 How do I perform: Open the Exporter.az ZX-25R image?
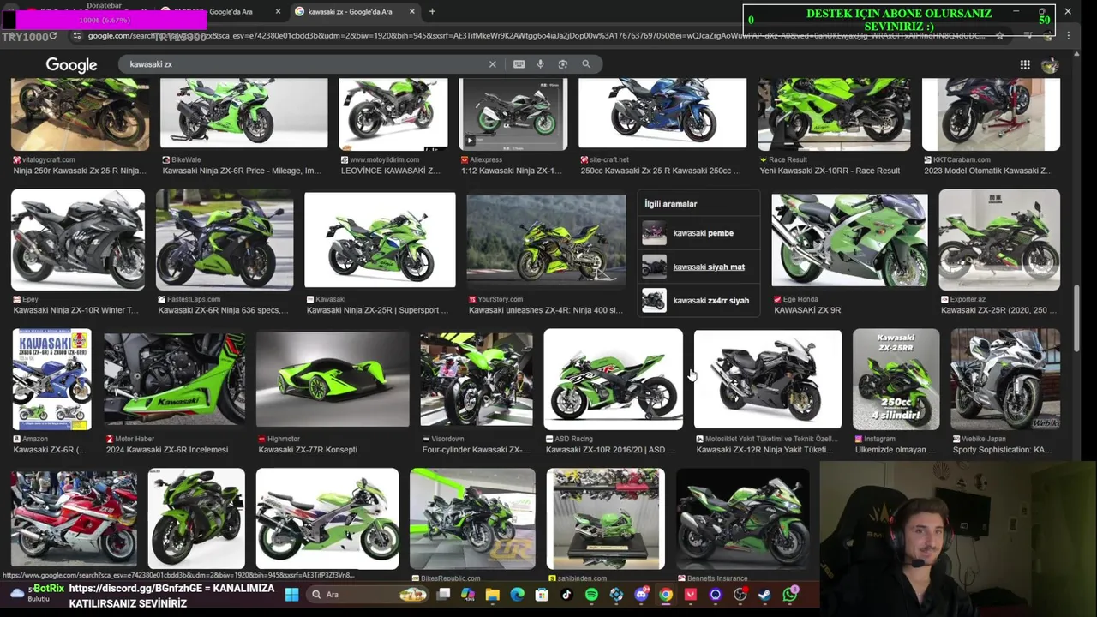(x=999, y=239)
